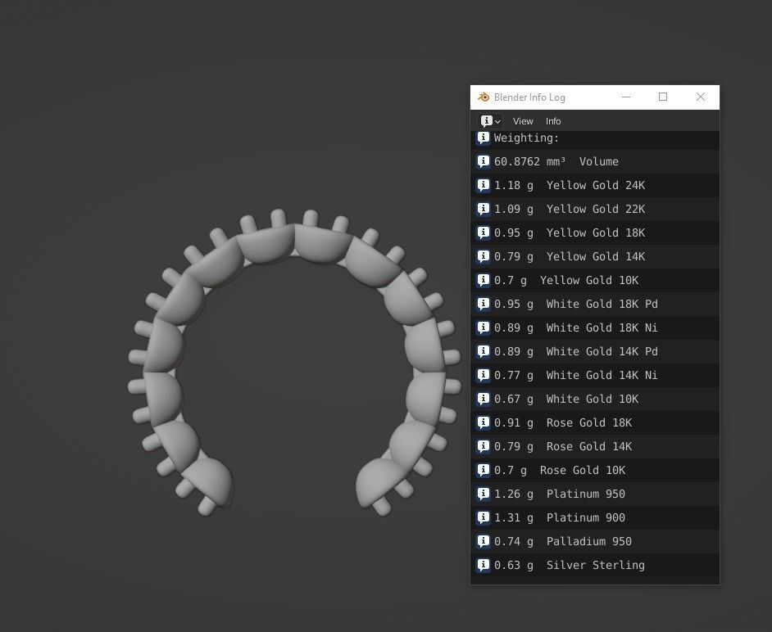Select the '0.7 g Rose Gold 10K' entry
The height and width of the screenshot is (632, 772).
coord(595,470)
